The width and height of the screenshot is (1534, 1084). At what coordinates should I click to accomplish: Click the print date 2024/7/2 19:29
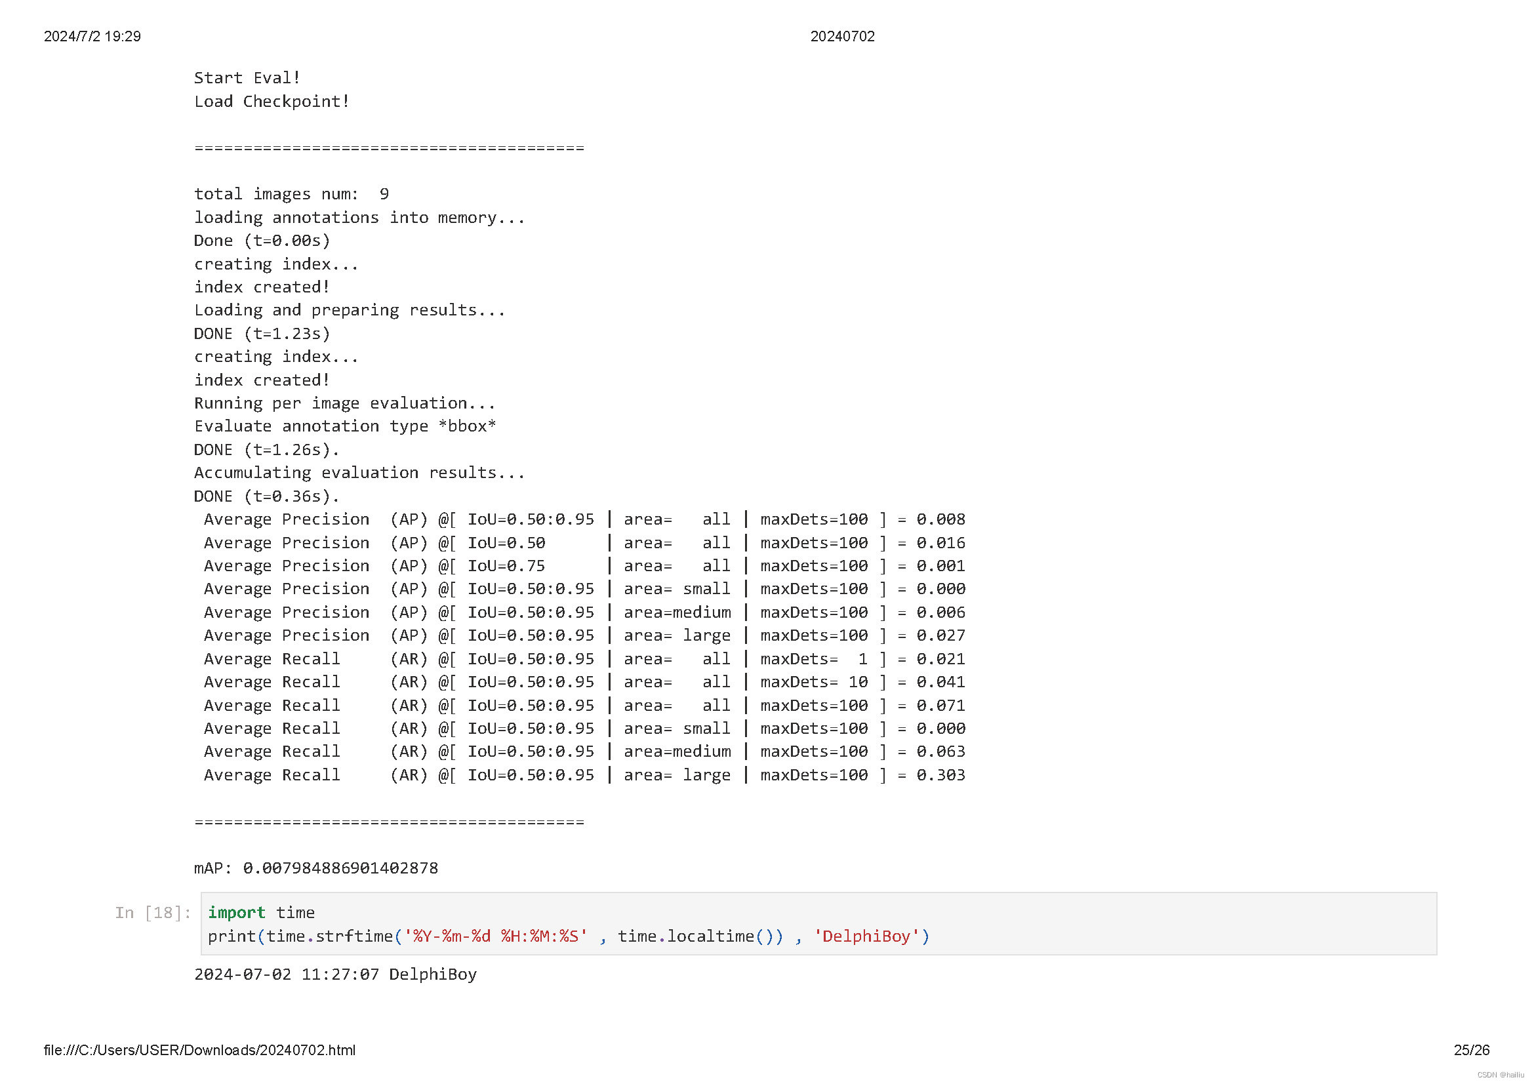click(x=92, y=36)
